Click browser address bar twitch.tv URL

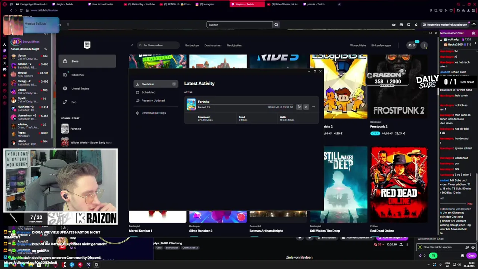coord(44,10)
